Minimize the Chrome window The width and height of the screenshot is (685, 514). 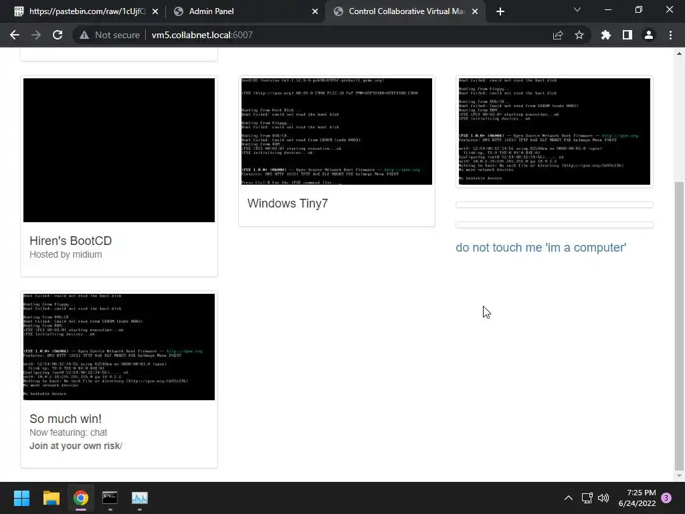tap(607, 9)
